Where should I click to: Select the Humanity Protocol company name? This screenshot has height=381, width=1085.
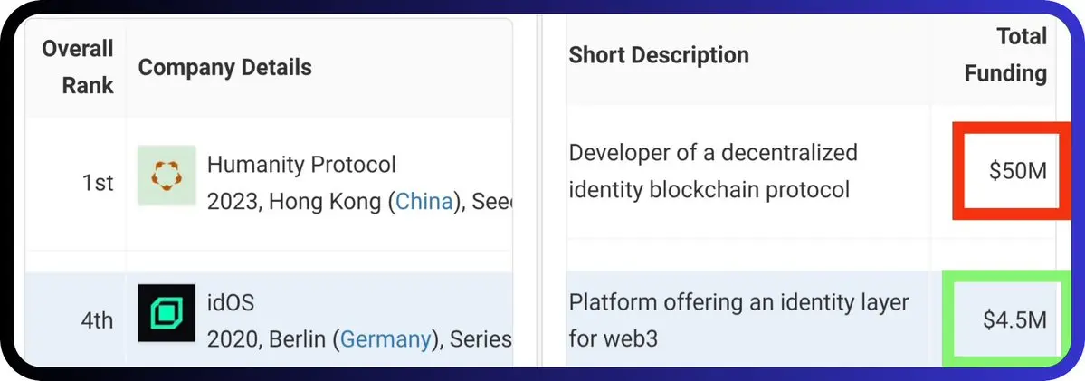coord(301,165)
